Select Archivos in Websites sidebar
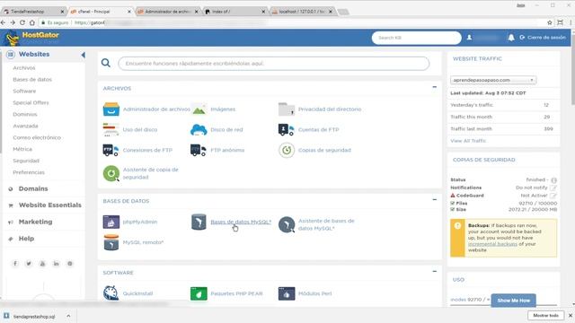 (x=24, y=68)
